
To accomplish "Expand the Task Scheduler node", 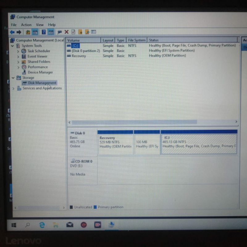I will (18, 51).
